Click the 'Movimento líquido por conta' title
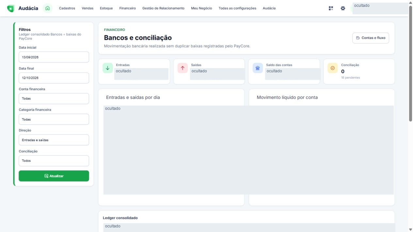Screen dimensions: 413x232 [287, 97]
